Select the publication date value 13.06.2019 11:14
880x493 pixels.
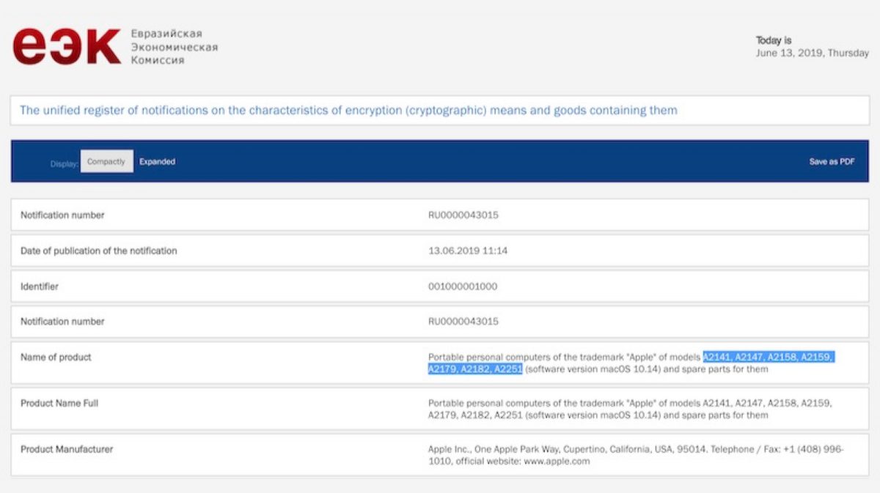[468, 251]
